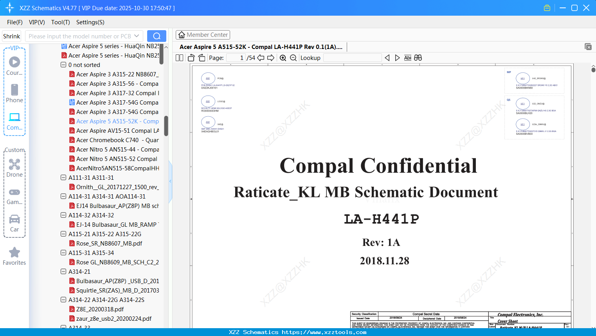This screenshot has width=596, height=336.
Task: Click the toolbox icon in title bar
Action: pos(547,8)
